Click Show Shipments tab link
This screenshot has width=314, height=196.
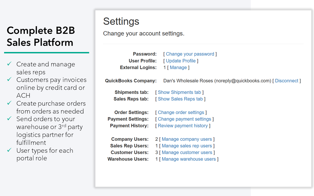(179, 92)
